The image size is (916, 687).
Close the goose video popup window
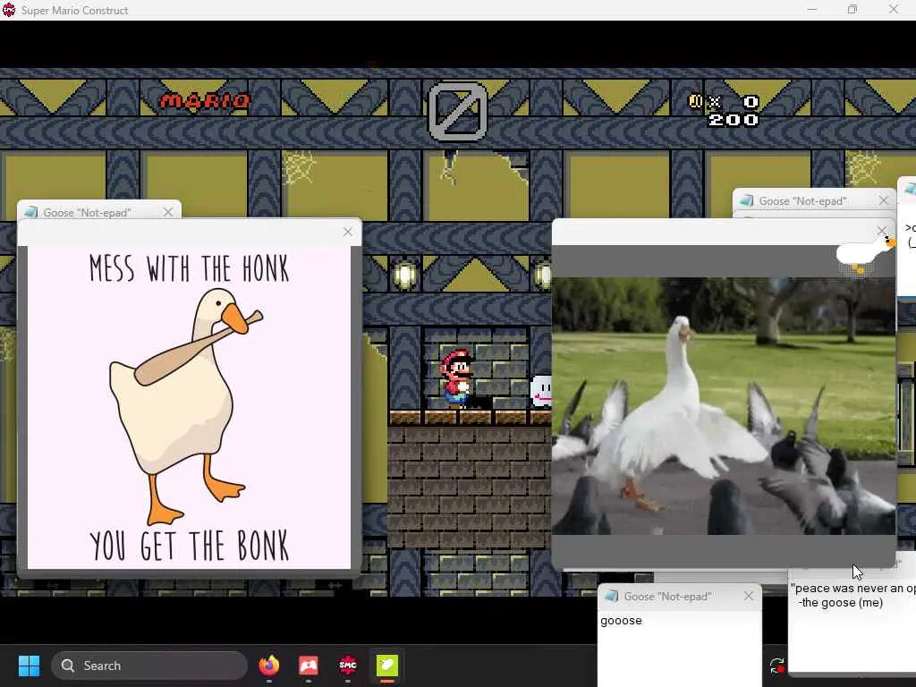point(881,231)
